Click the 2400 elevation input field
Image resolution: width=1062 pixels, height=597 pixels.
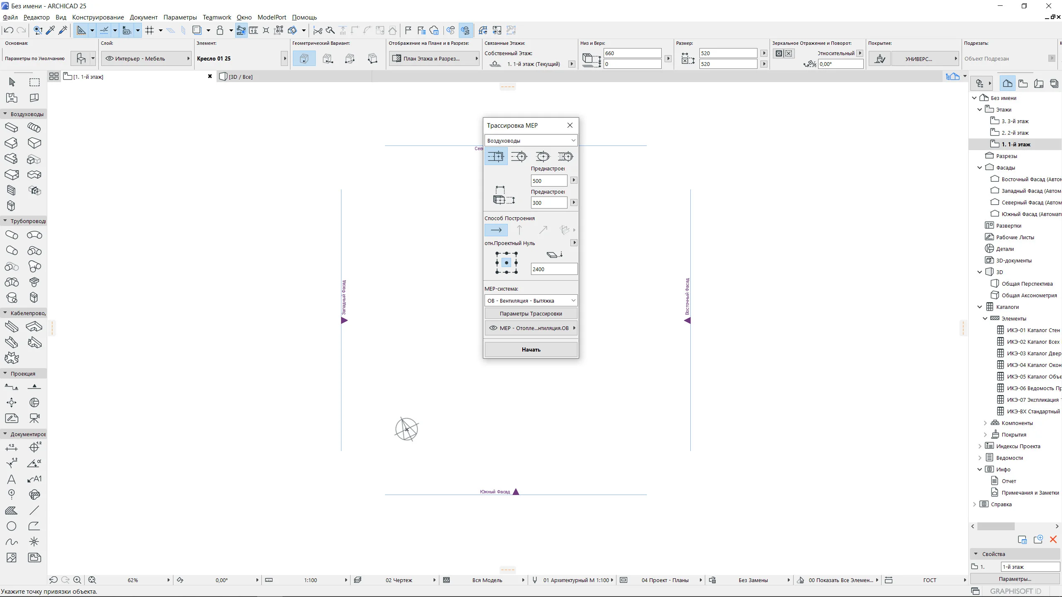pos(553,269)
